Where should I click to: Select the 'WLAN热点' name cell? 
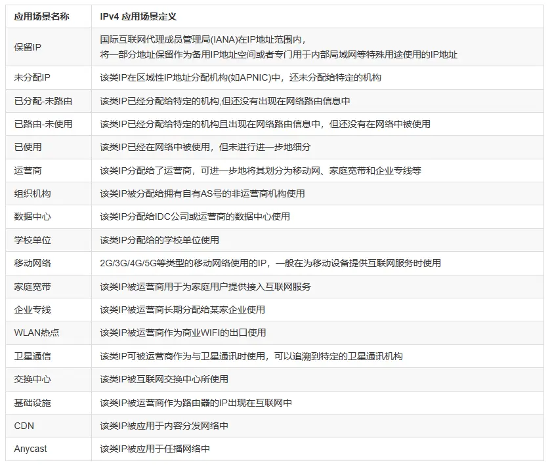click(x=49, y=333)
